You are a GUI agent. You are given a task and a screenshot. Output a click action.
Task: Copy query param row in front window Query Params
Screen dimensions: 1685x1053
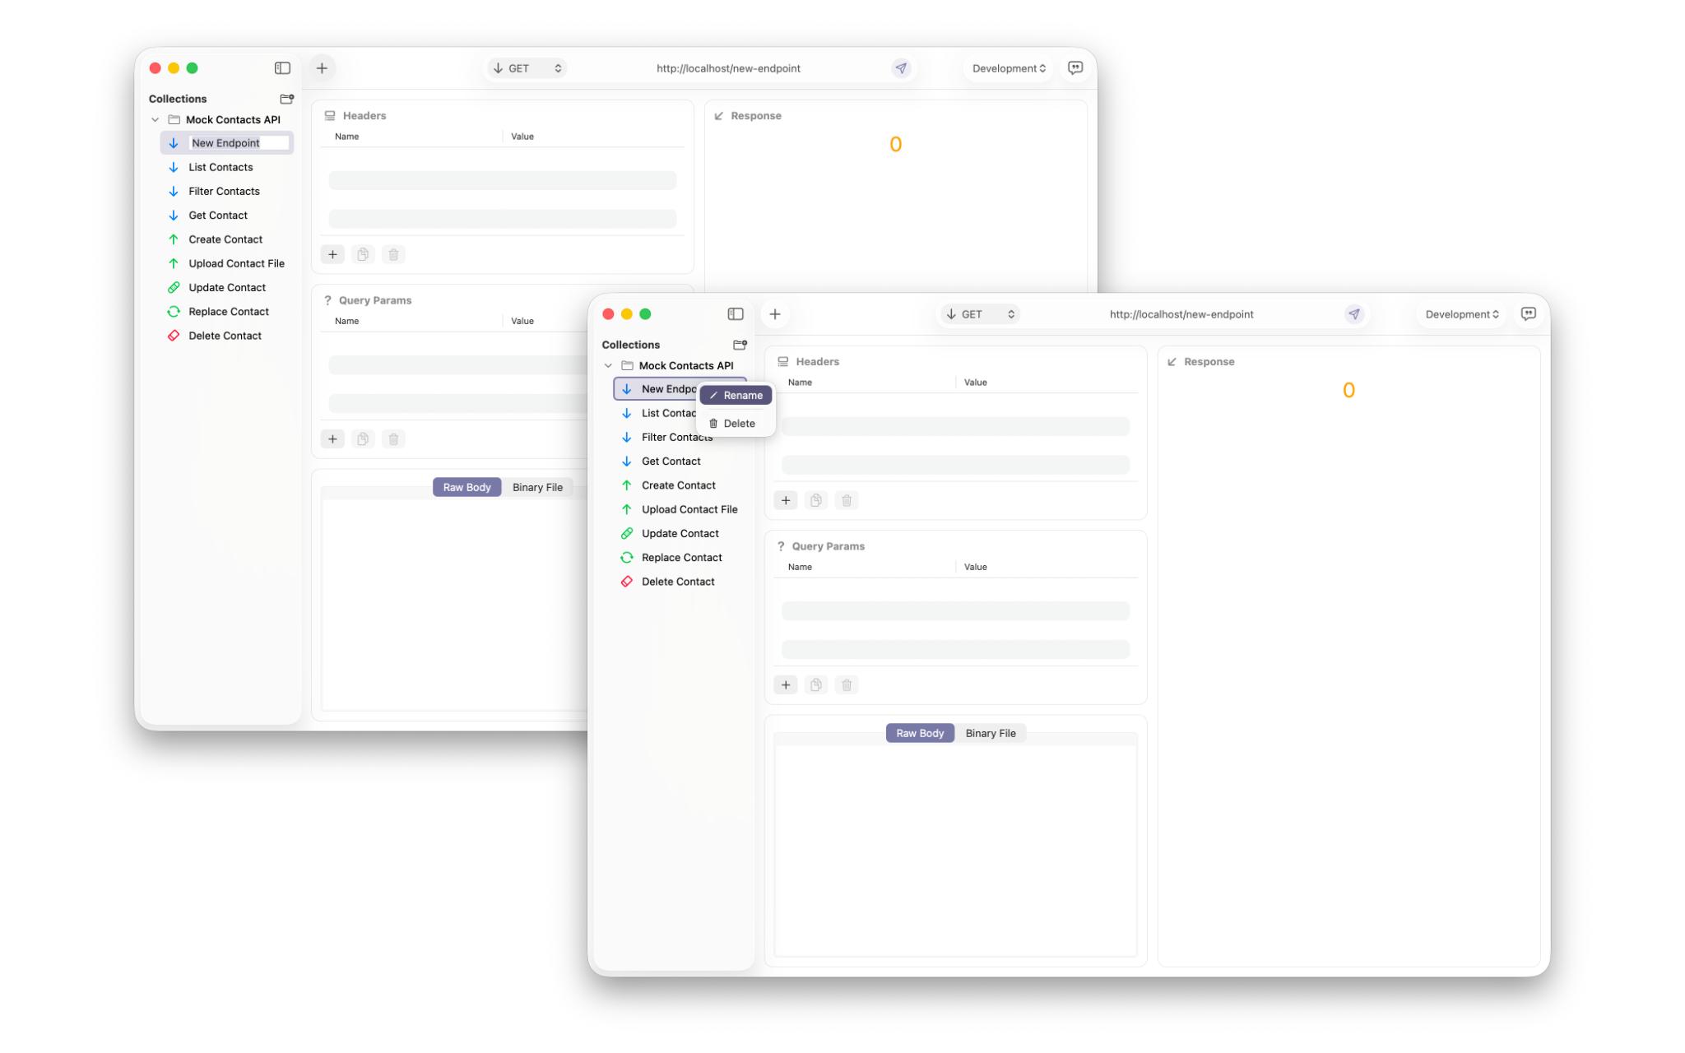pyautogui.click(x=816, y=684)
